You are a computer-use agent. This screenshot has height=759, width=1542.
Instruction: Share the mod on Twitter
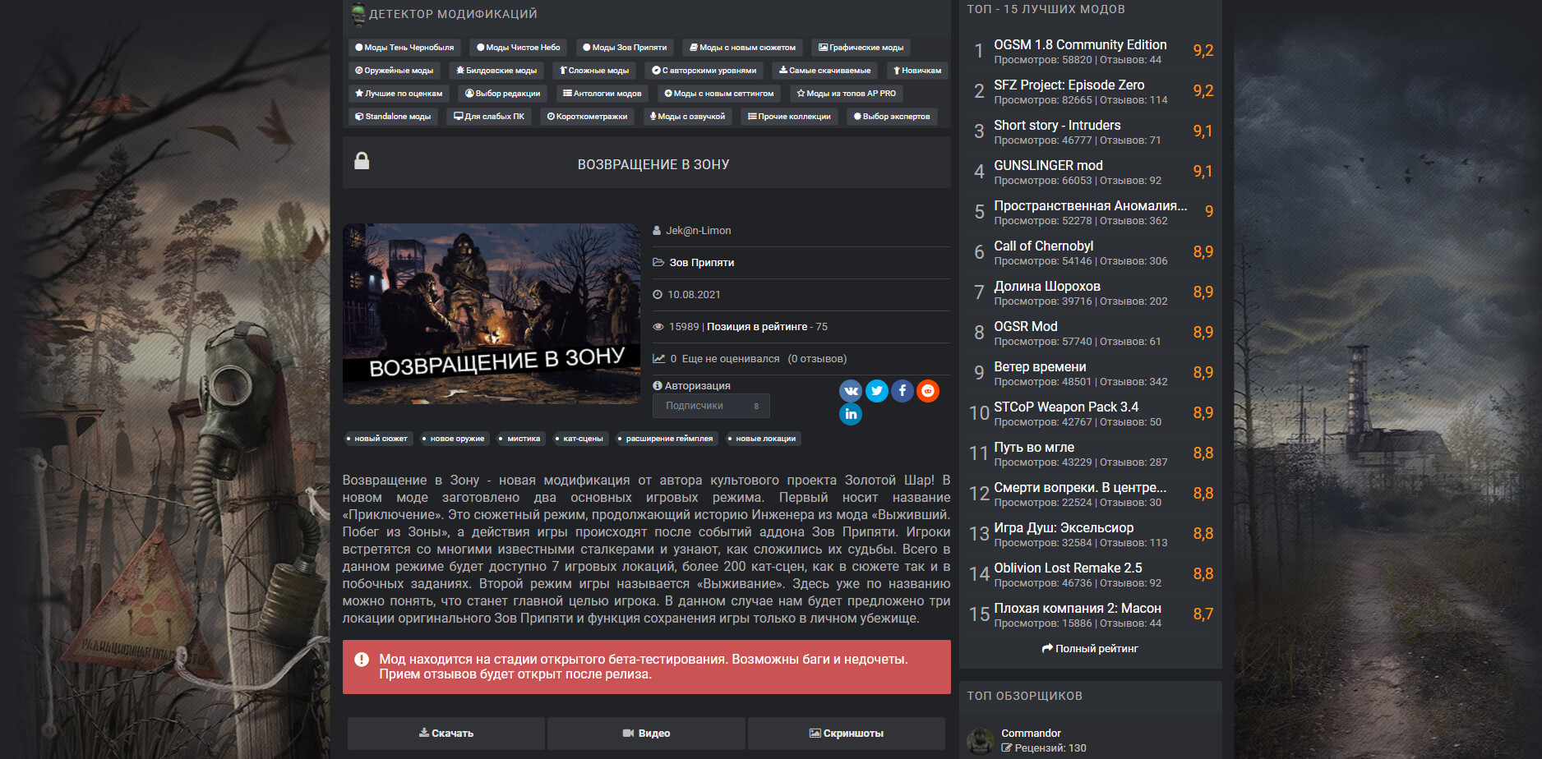tap(876, 391)
